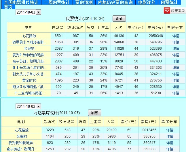Click 票价(元) header in 万达票房统计 table
The height and width of the screenshot is (152, 186).
coord(129,122)
